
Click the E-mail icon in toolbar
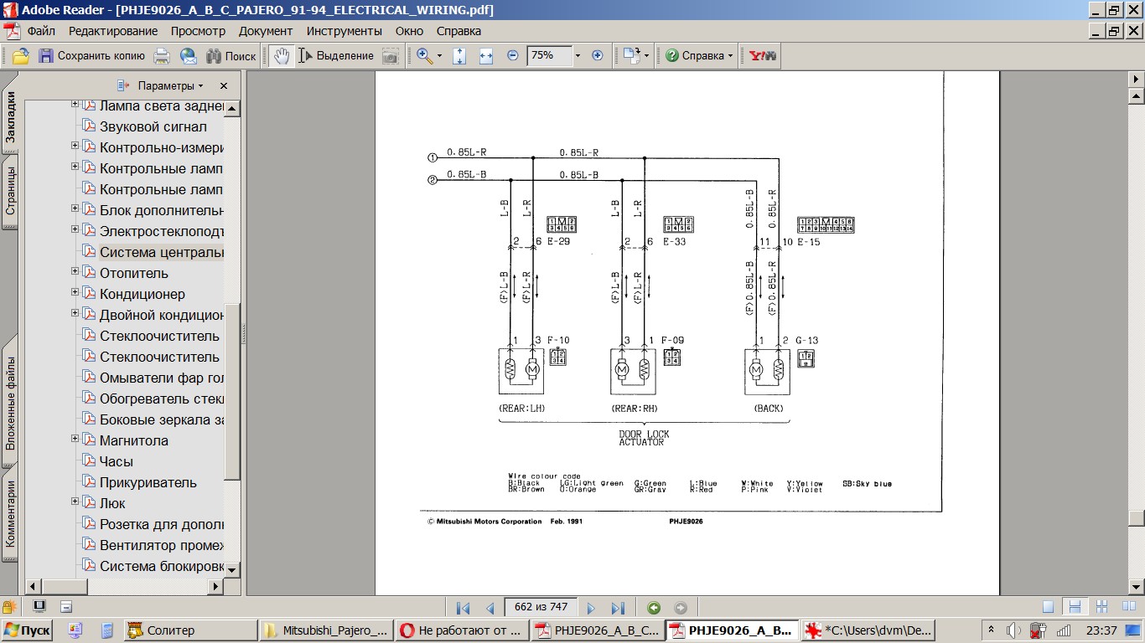click(x=189, y=56)
